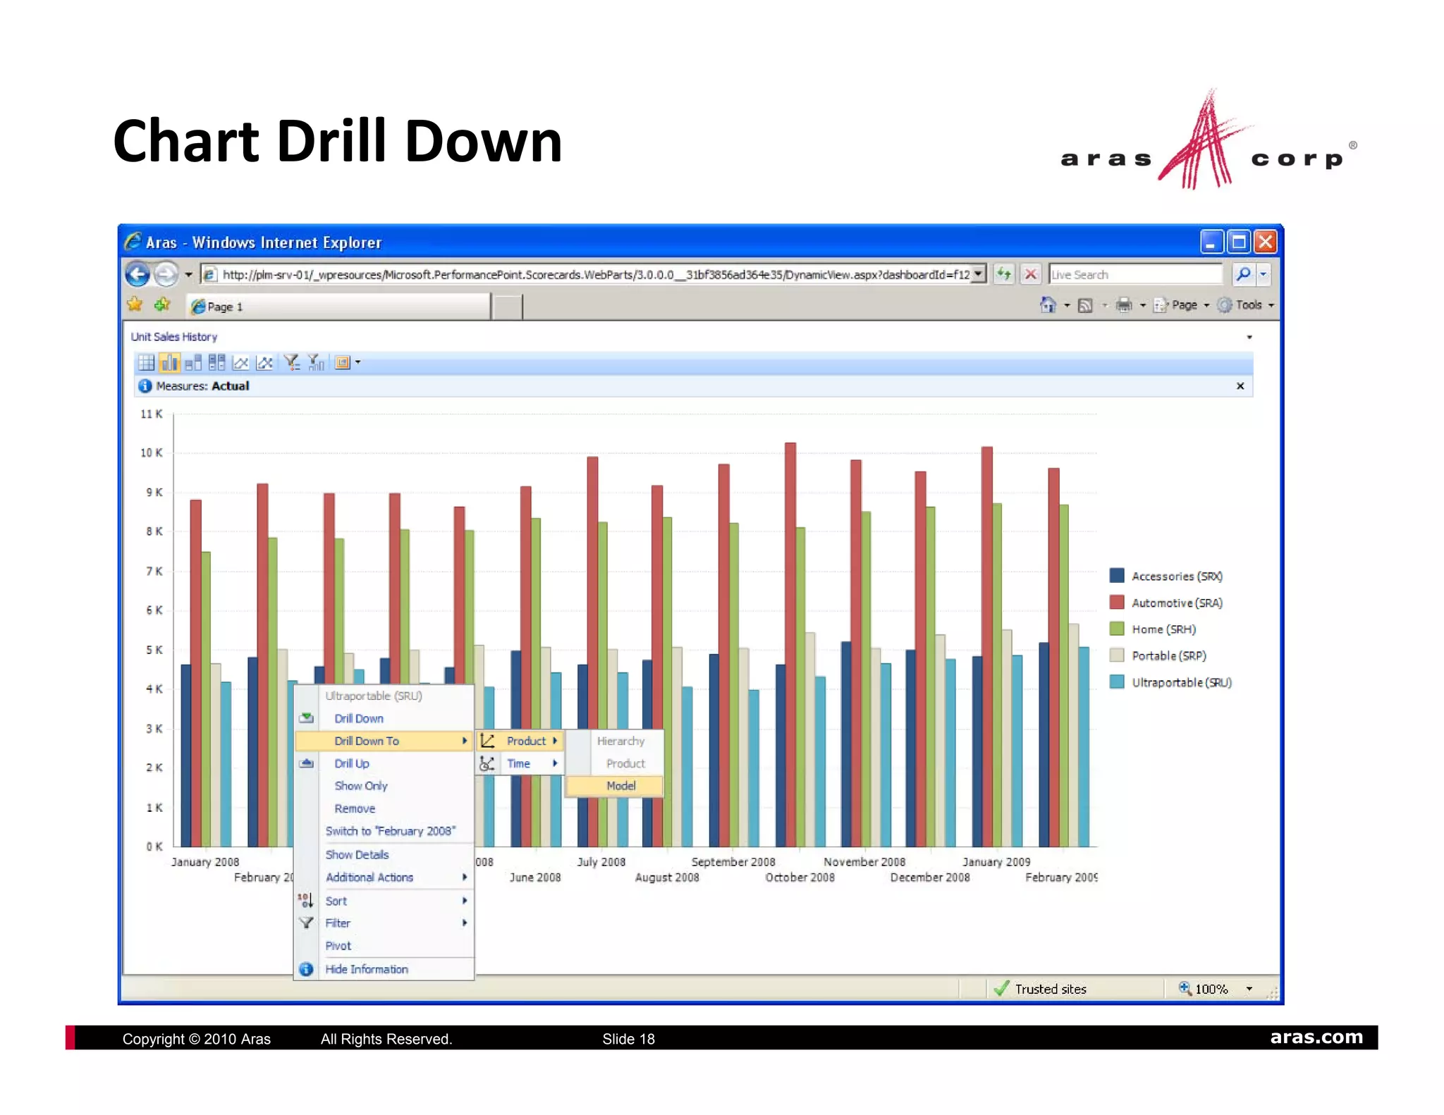This screenshot has width=1444, height=1115.
Task: Click the Home icon in command bar
Action: pos(1048,304)
